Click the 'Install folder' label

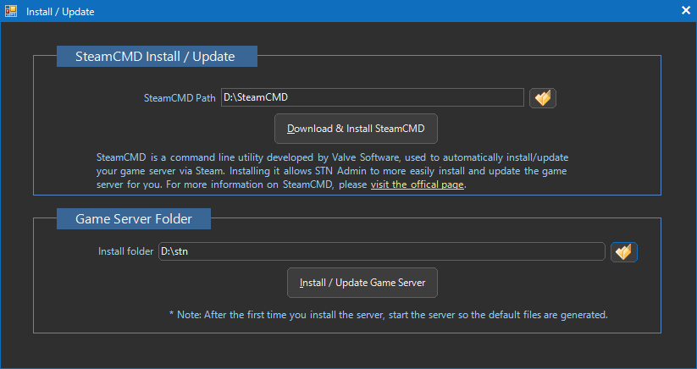[126, 252]
